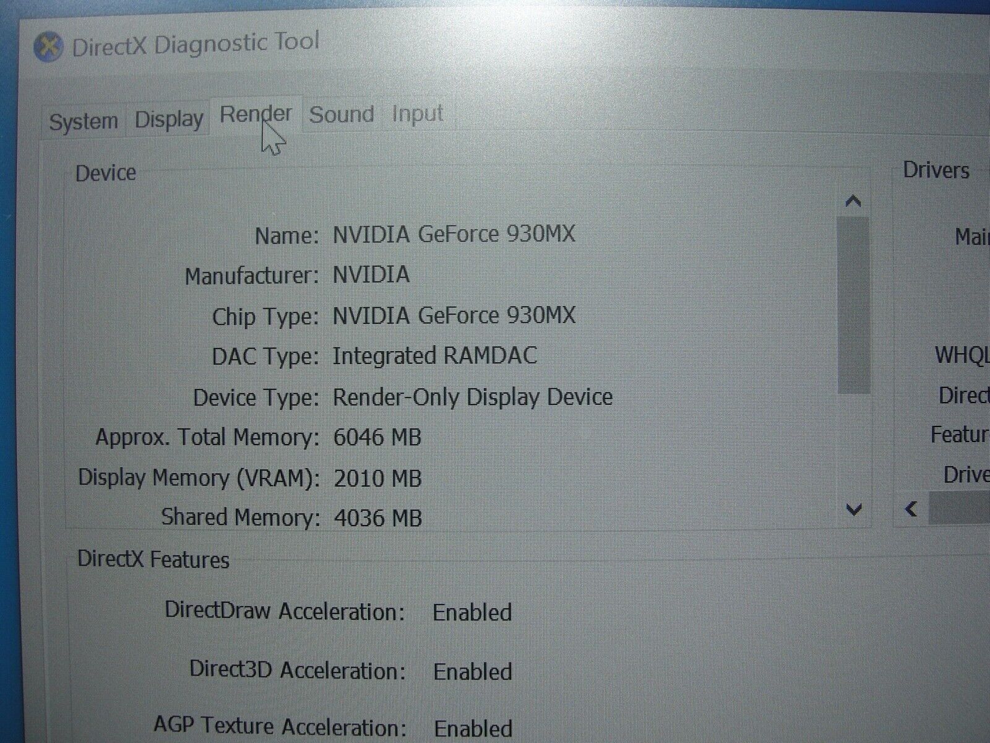Go to the Sound tab

tap(342, 115)
